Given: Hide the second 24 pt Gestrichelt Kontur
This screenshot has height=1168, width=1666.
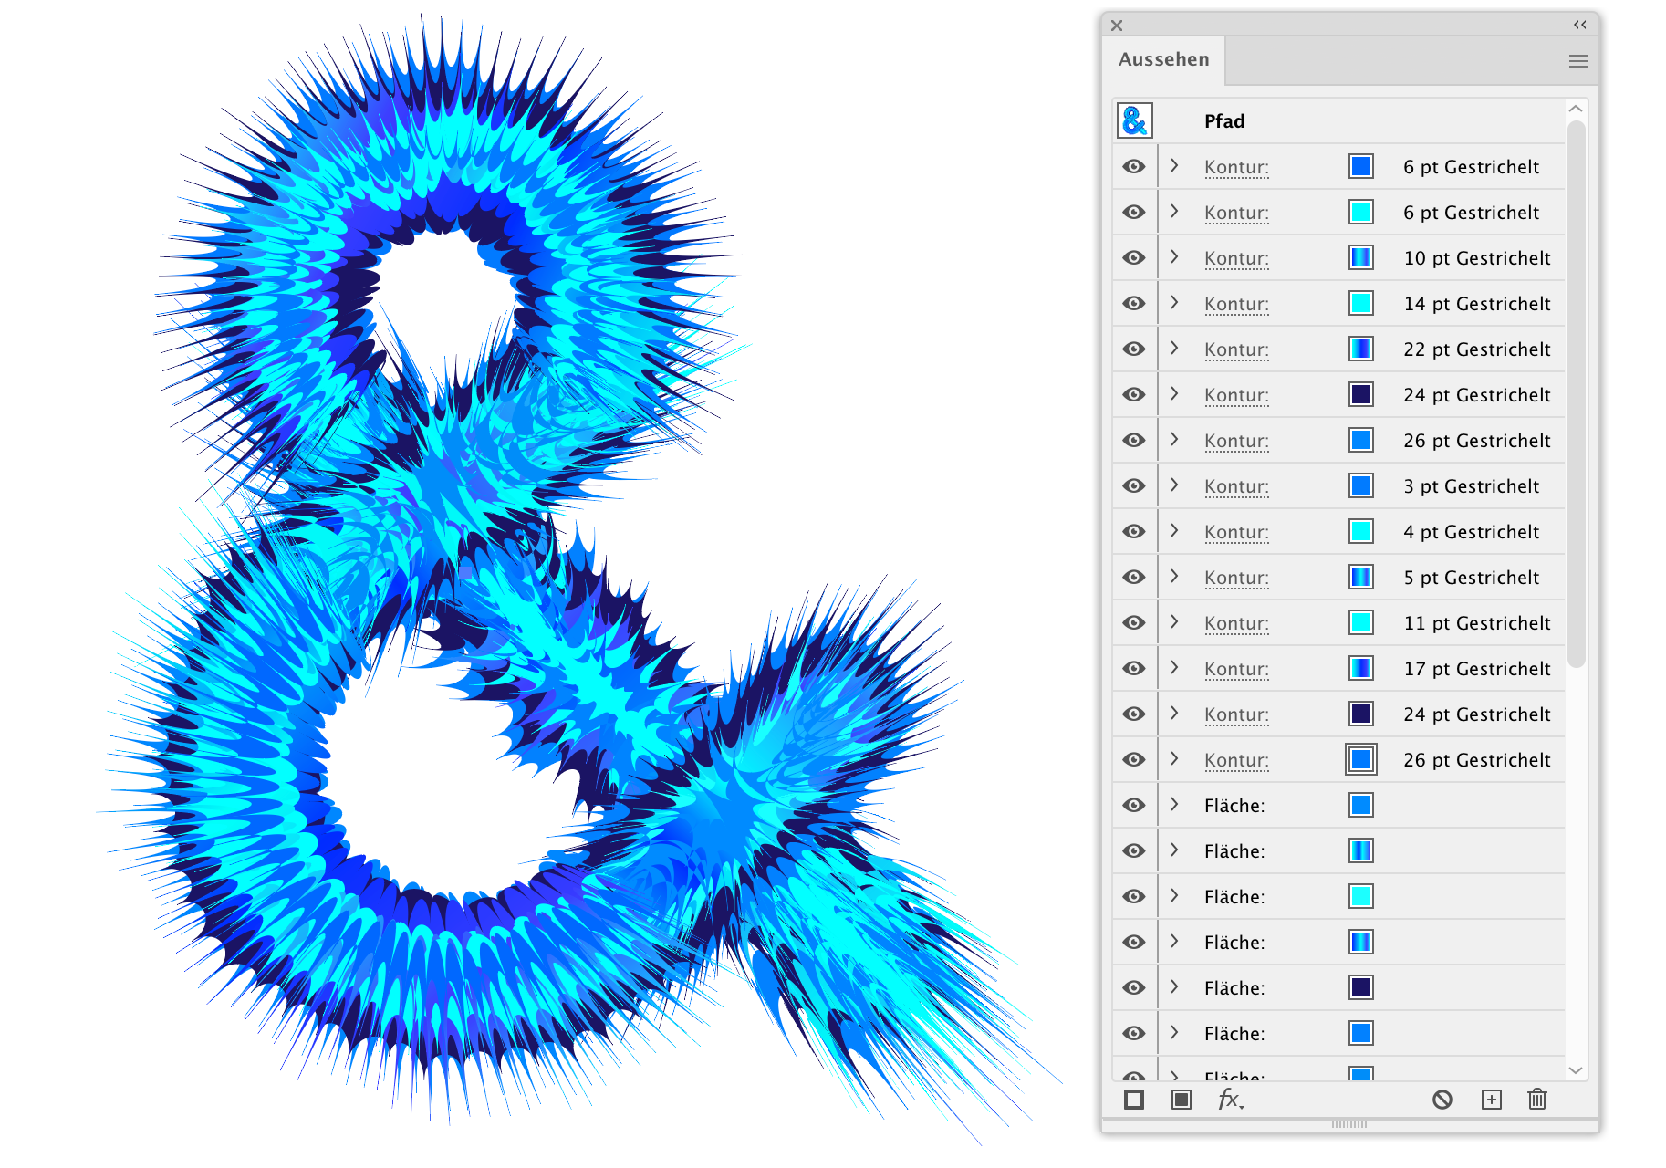Looking at the screenshot, I should coord(1134,714).
